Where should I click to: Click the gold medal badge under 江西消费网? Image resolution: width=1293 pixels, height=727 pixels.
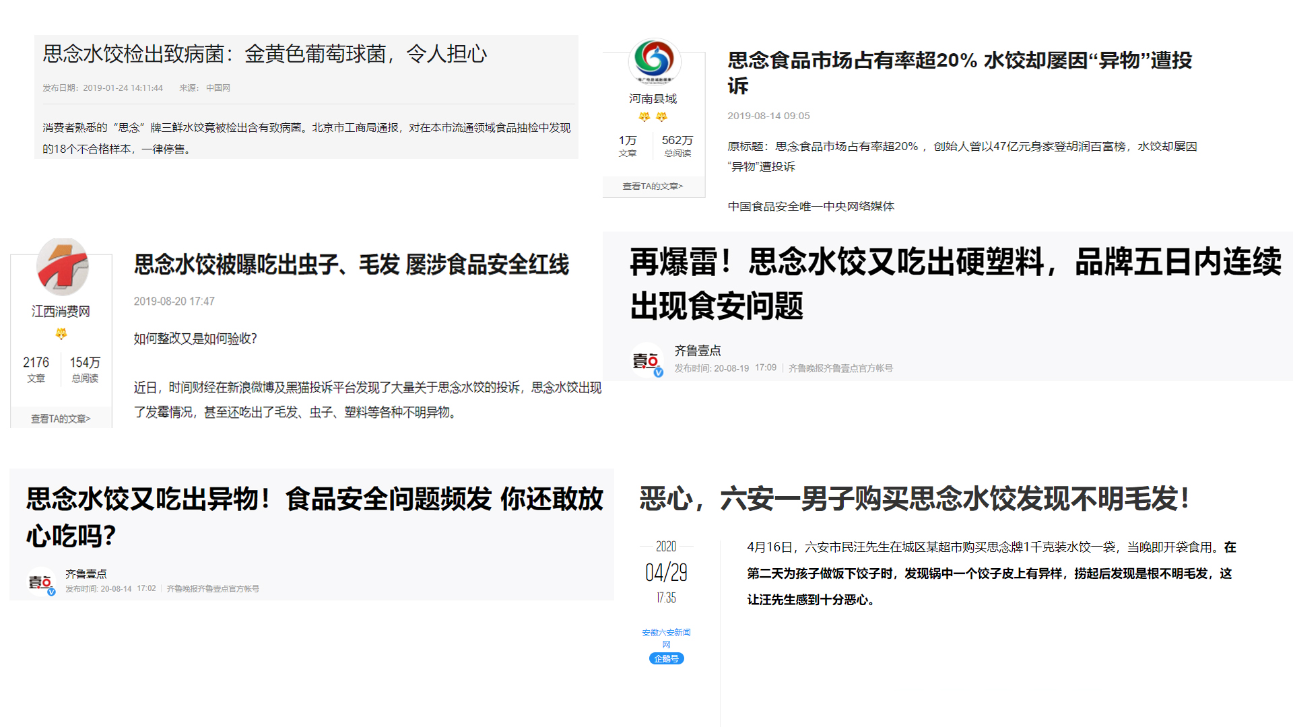(x=61, y=333)
